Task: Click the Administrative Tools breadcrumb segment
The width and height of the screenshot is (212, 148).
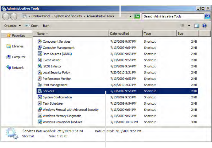Action: [x=100, y=16]
